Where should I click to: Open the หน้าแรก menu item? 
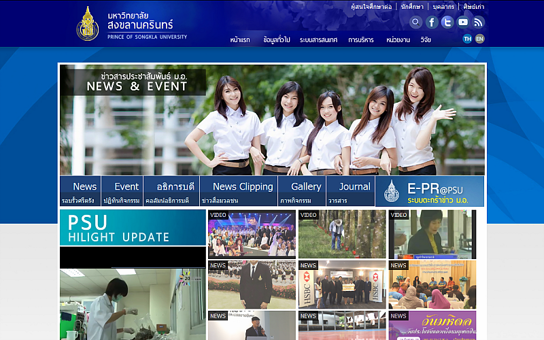coord(240,40)
